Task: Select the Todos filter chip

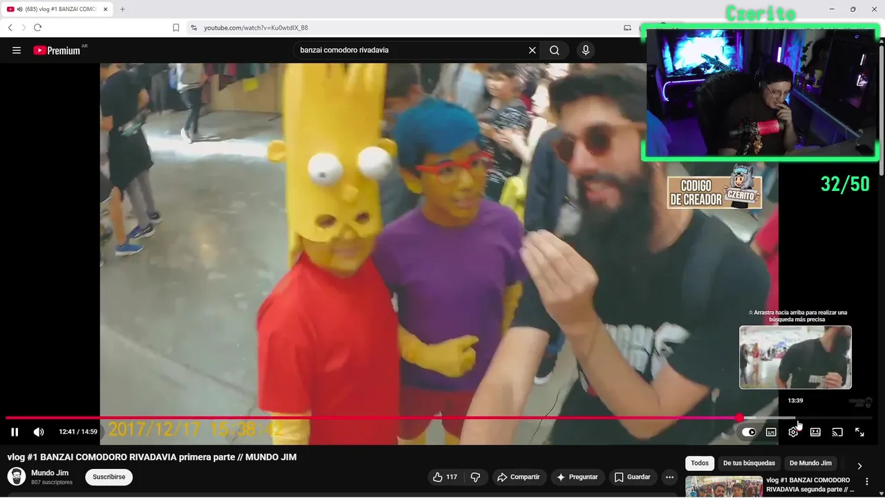Action: [x=700, y=463]
